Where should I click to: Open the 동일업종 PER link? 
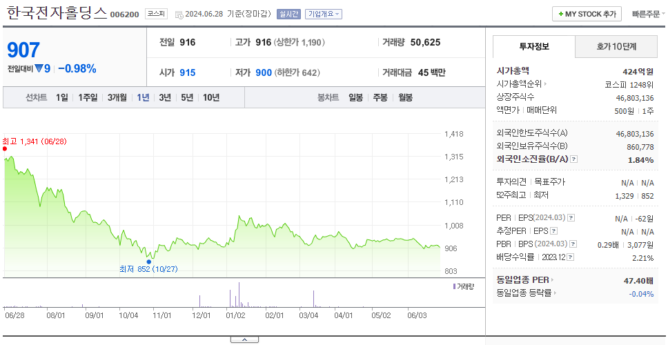pyautogui.click(x=525, y=280)
